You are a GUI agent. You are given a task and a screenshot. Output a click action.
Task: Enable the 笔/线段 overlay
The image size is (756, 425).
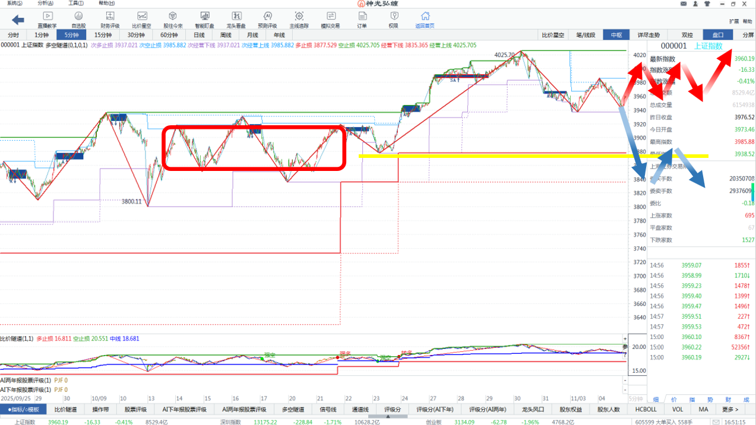tap(586, 35)
